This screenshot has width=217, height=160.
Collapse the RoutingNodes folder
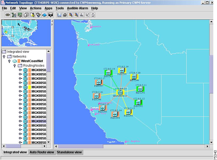coord(15,66)
